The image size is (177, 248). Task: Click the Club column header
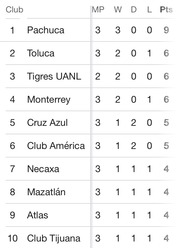tap(15, 10)
